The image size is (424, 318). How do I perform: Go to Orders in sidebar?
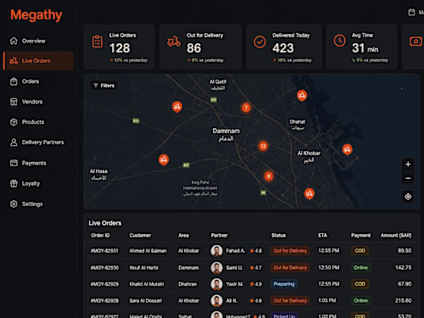point(25,81)
